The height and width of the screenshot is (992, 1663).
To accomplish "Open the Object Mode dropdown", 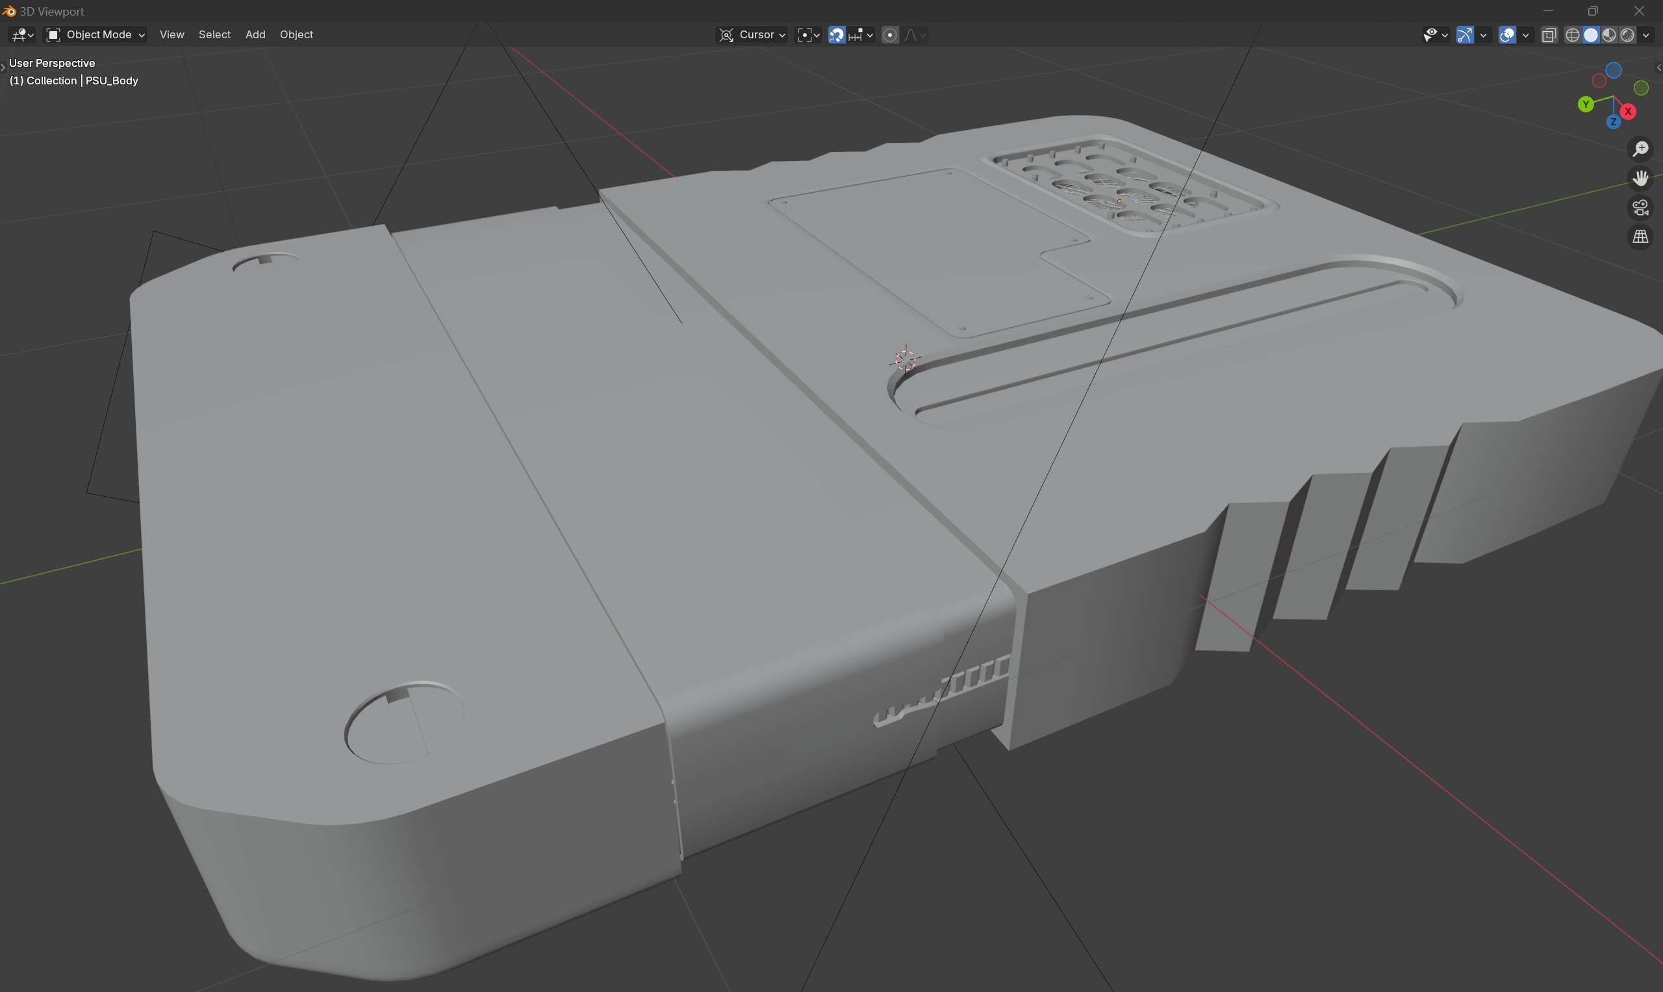I will (x=95, y=35).
